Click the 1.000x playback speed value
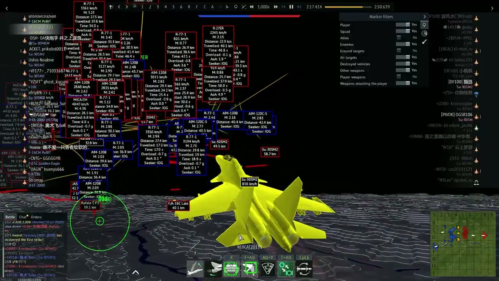The image size is (499, 281). tap(264, 7)
